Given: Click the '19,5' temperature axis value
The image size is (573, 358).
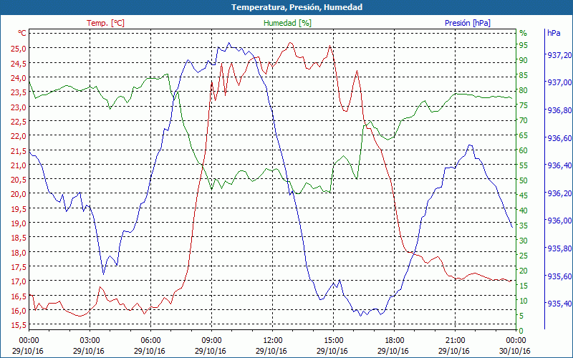Looking at the screenshot, I should coord(19,208).
